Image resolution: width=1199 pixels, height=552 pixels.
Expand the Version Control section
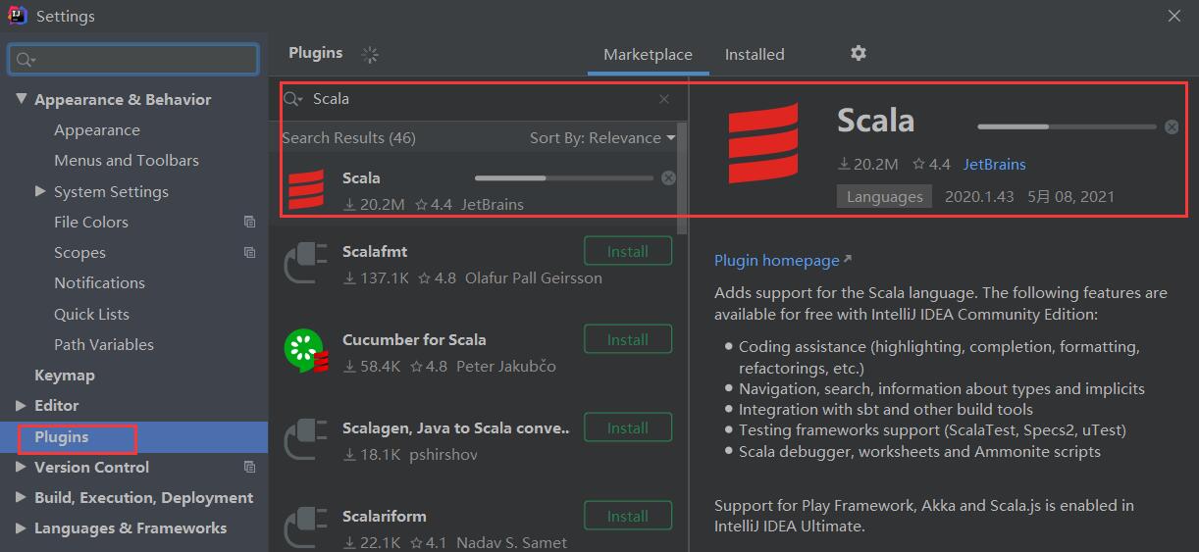click(22, 467)
